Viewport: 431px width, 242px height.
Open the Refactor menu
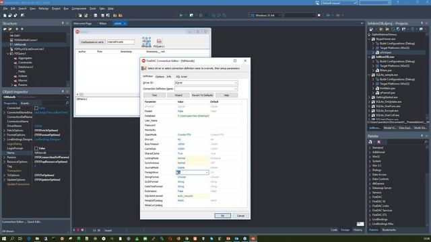click(43, 9)
